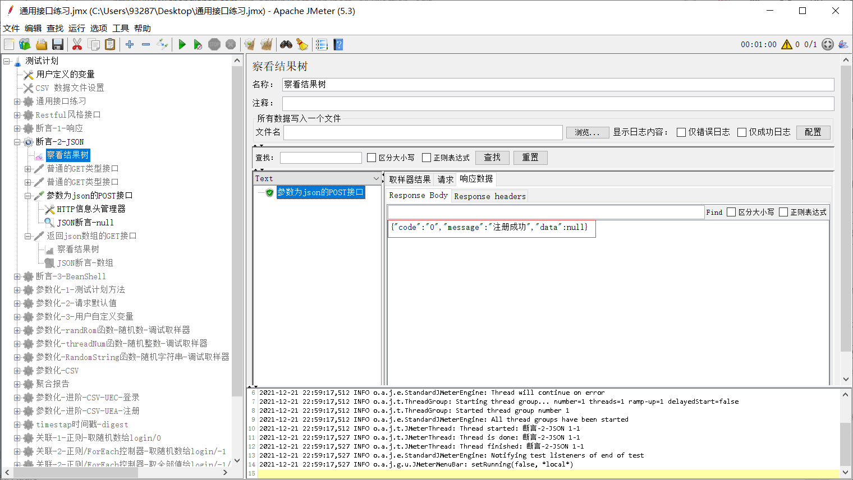Check 区分大小写 next to 查找 field

(372, 158)
